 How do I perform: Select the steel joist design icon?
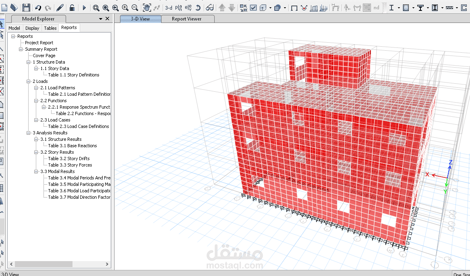(449, 8)
